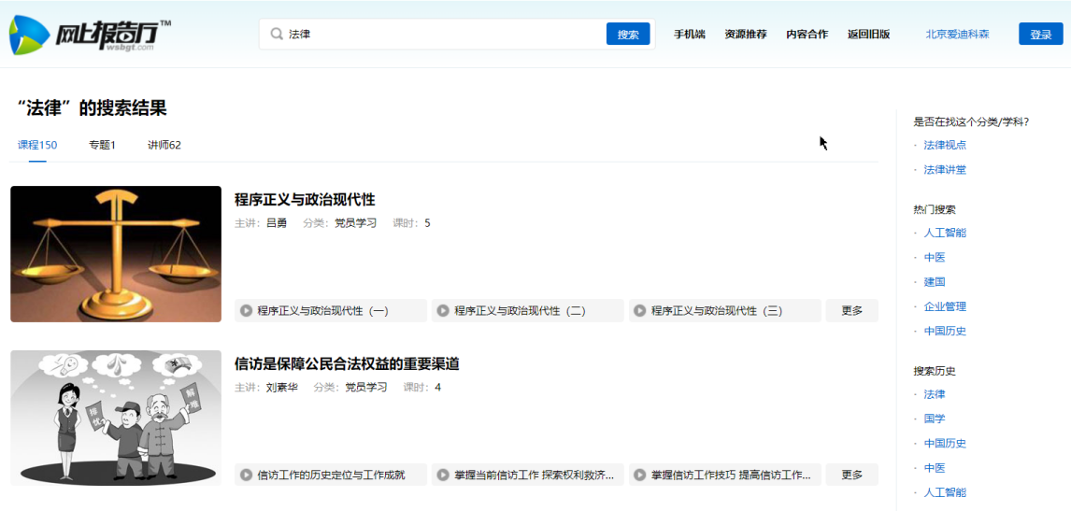Click 国学 in search history
This screenshot has height=511, width=1071.
click(x=935, y=419)
